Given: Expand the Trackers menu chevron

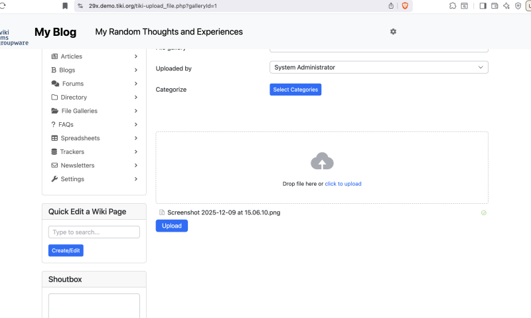Looking at the screenshot, I should [x=136, y=152].
